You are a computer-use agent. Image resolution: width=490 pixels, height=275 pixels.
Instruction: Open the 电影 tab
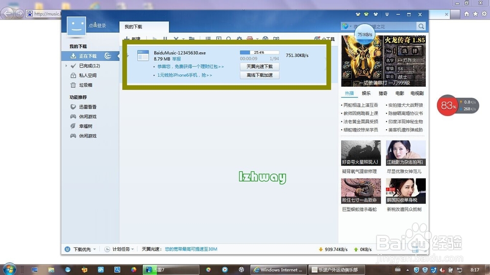tap(400, 93)
